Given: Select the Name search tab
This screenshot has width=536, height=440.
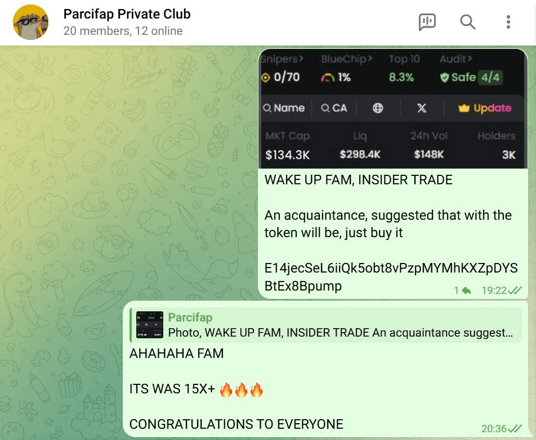Looking at the screenshot, I should (x=284, y=108).
